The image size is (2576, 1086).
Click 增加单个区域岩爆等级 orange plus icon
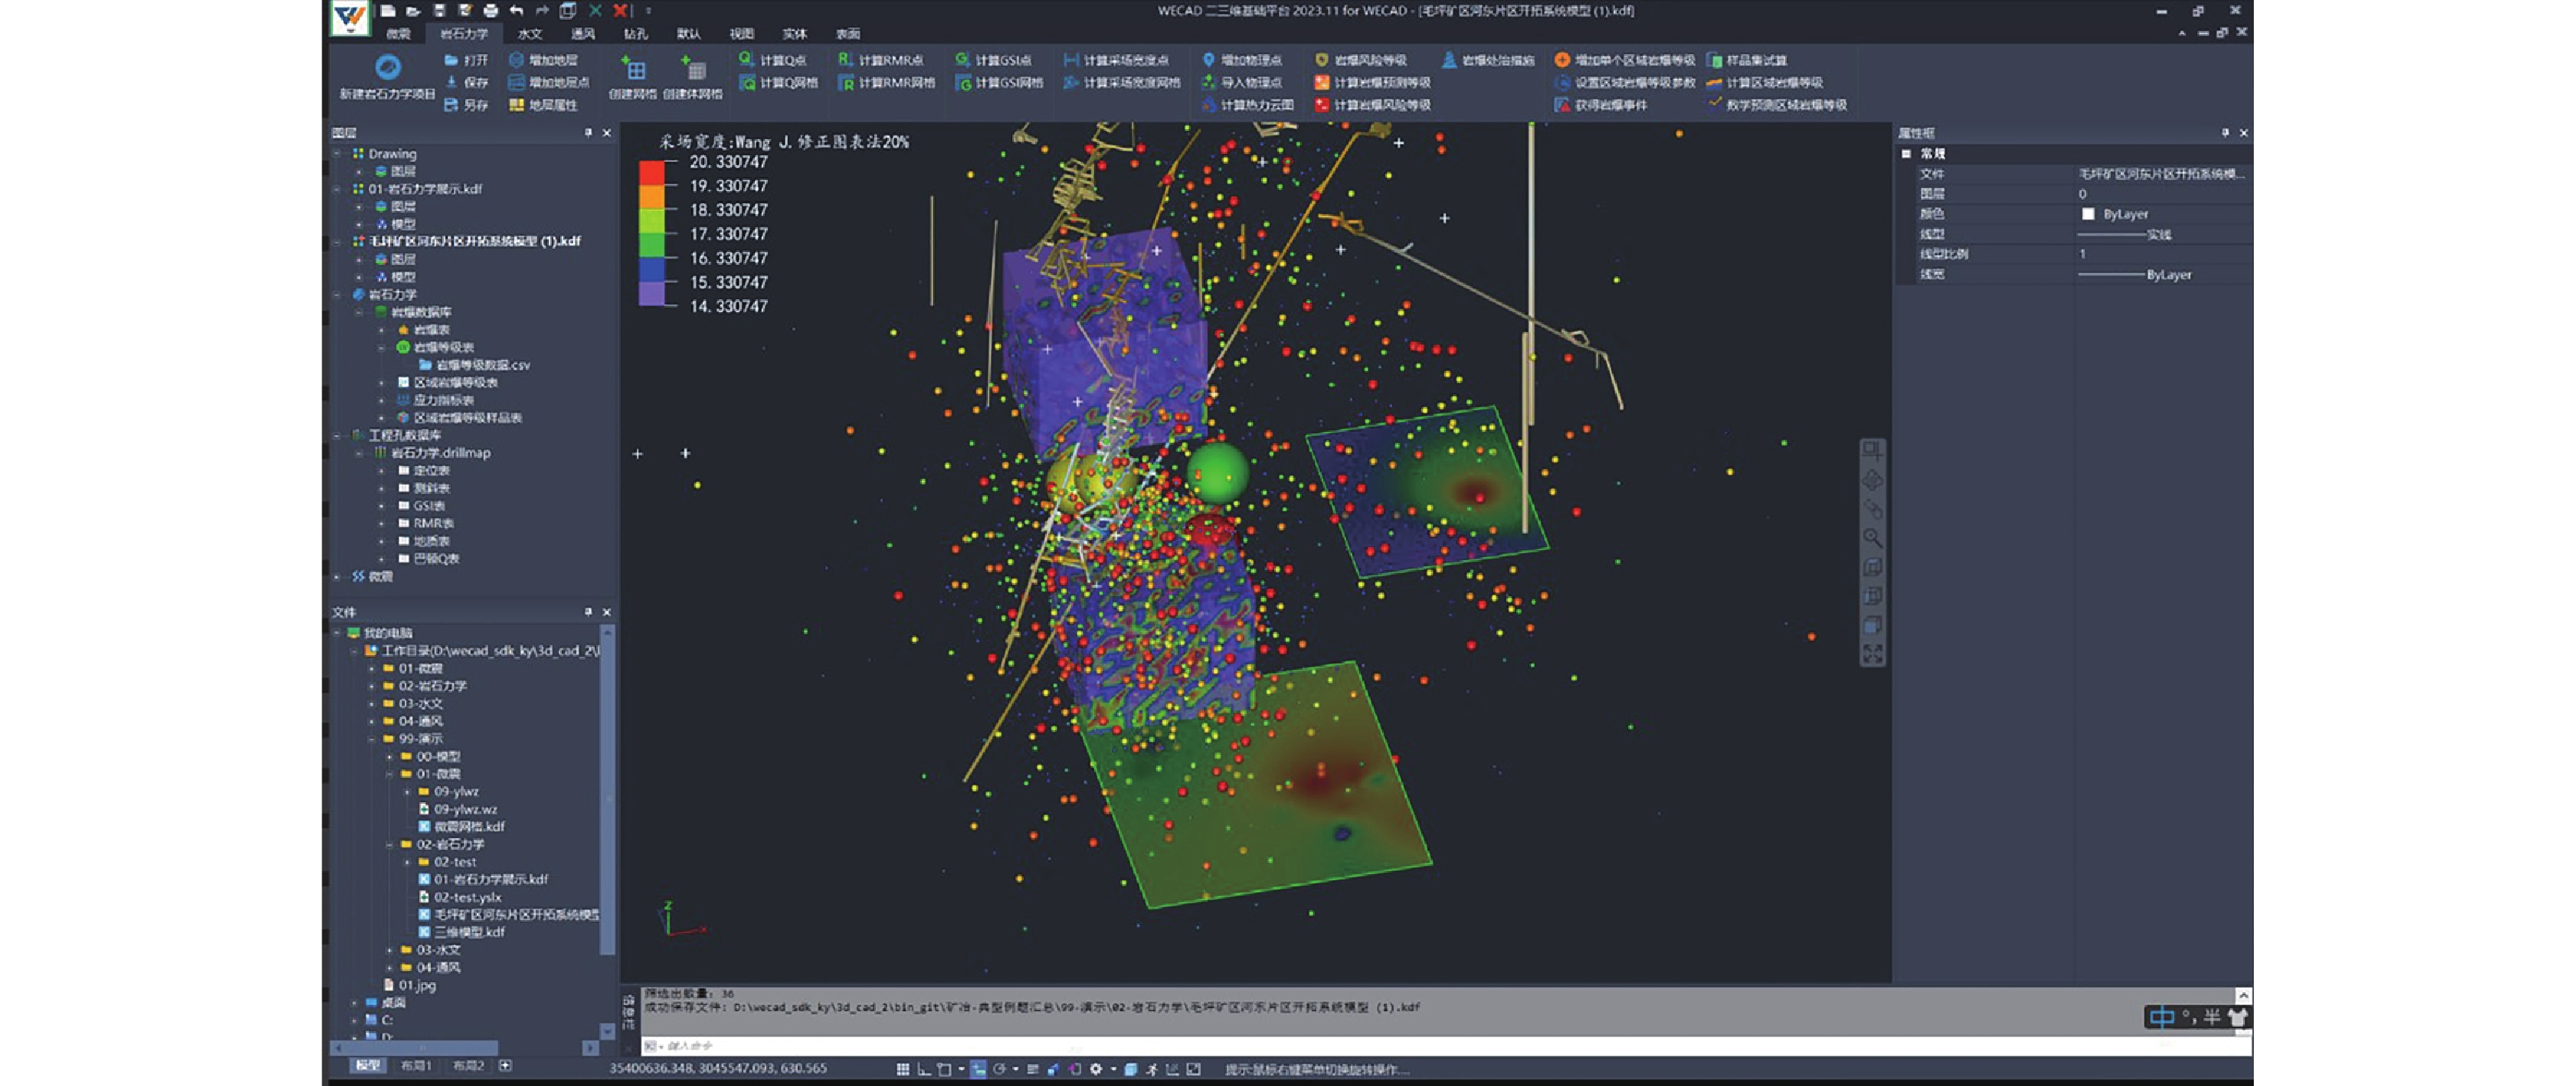[x=1563, y=60]
